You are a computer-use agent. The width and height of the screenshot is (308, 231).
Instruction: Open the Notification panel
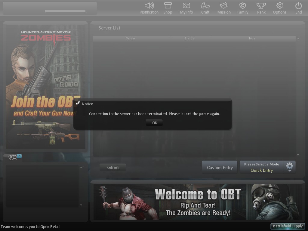tap(149, 8)
